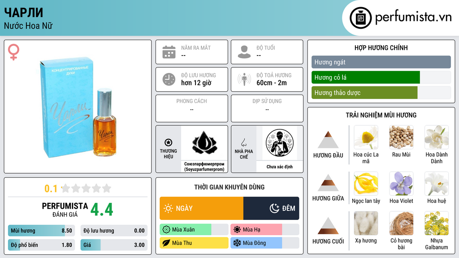
Task: Click the calendar icon for Năm ra mắt
Action: (169, 52)
